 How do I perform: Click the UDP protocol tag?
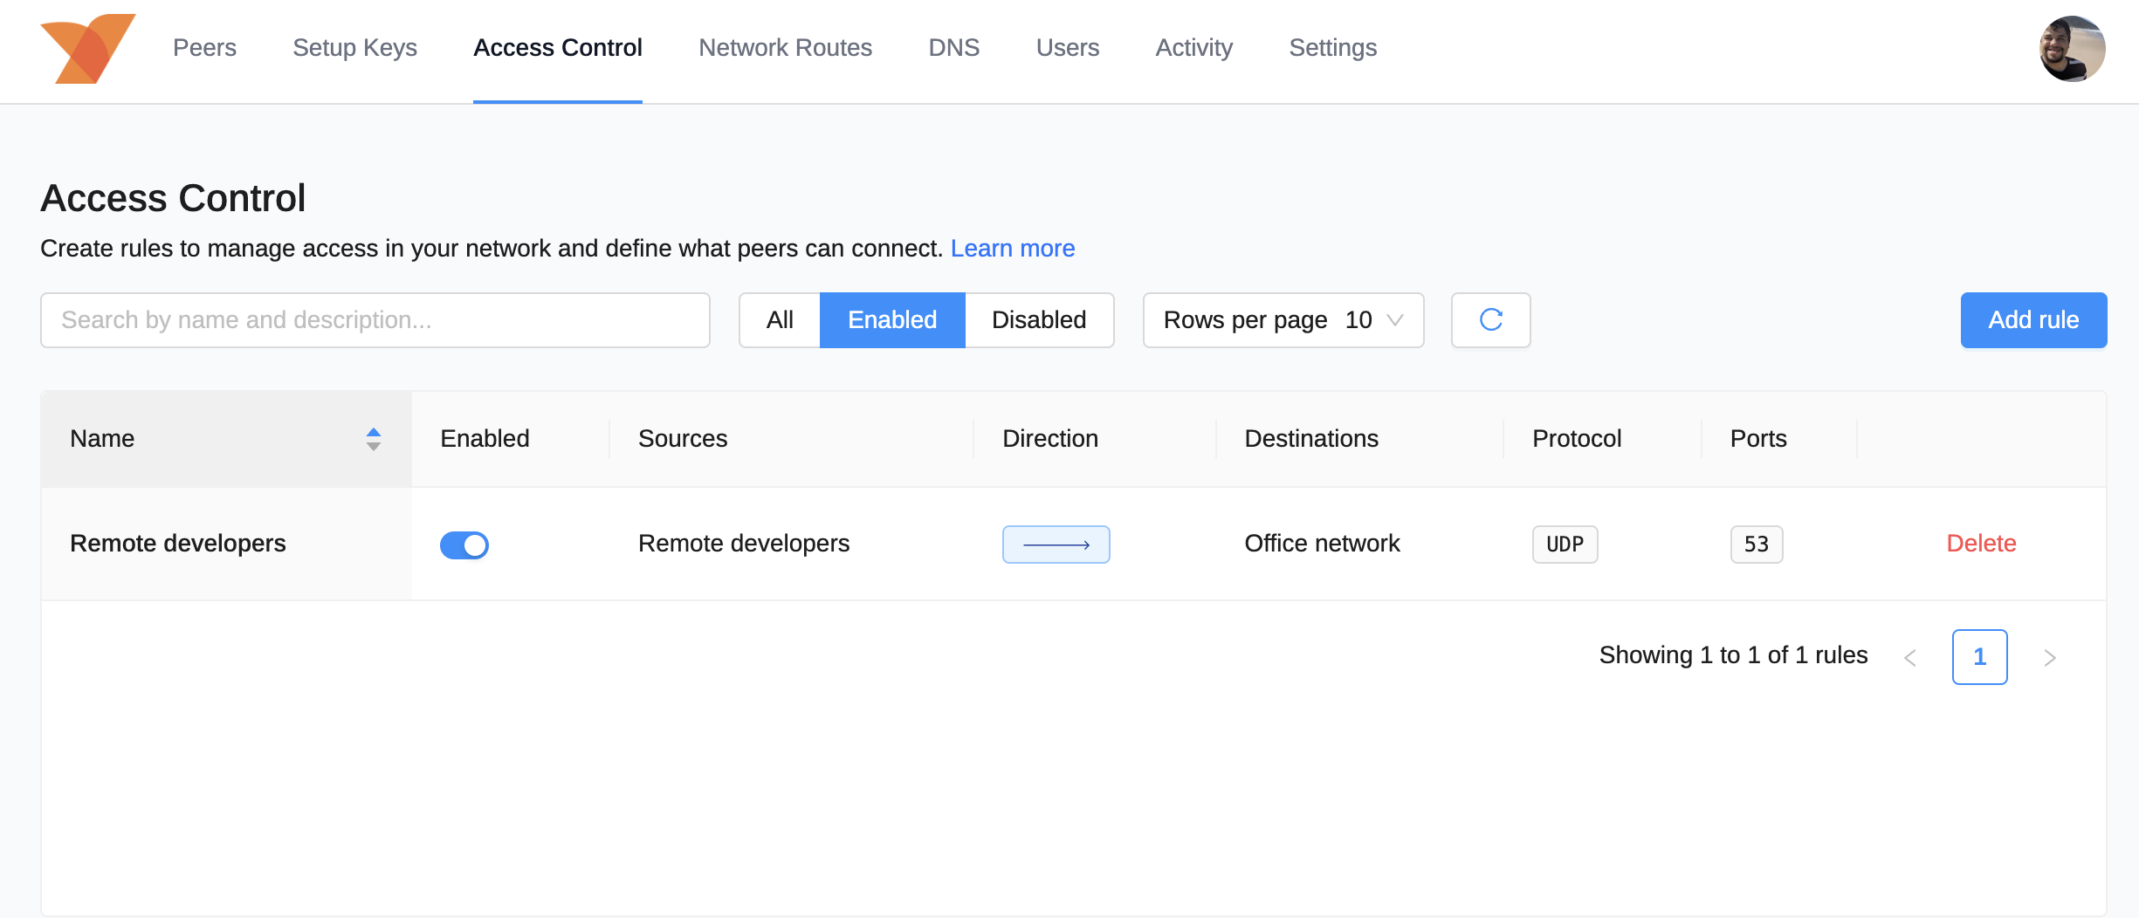[1565, 545]
